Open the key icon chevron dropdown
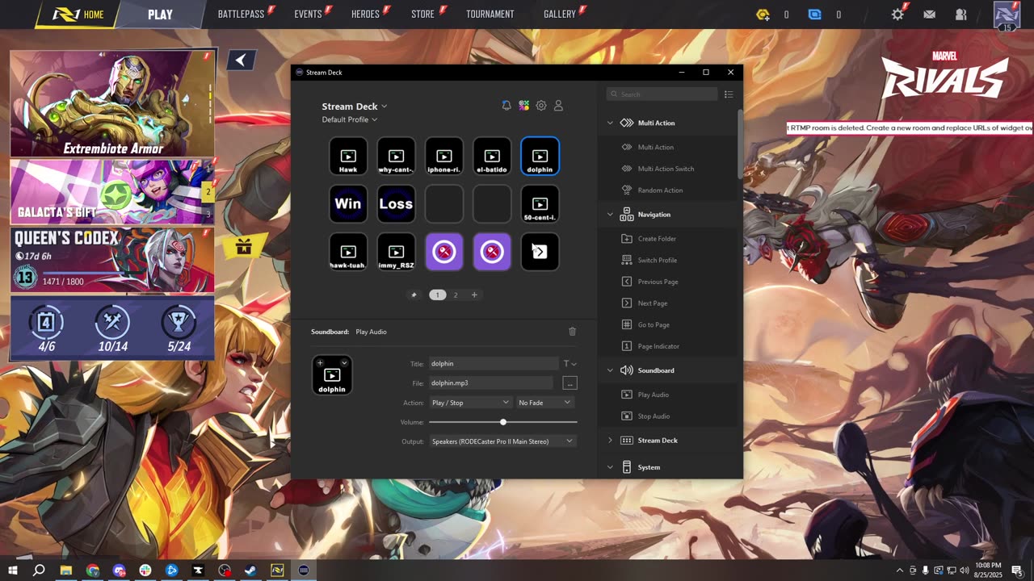This screenshot has height=581, width=1034. pos(344,362)
